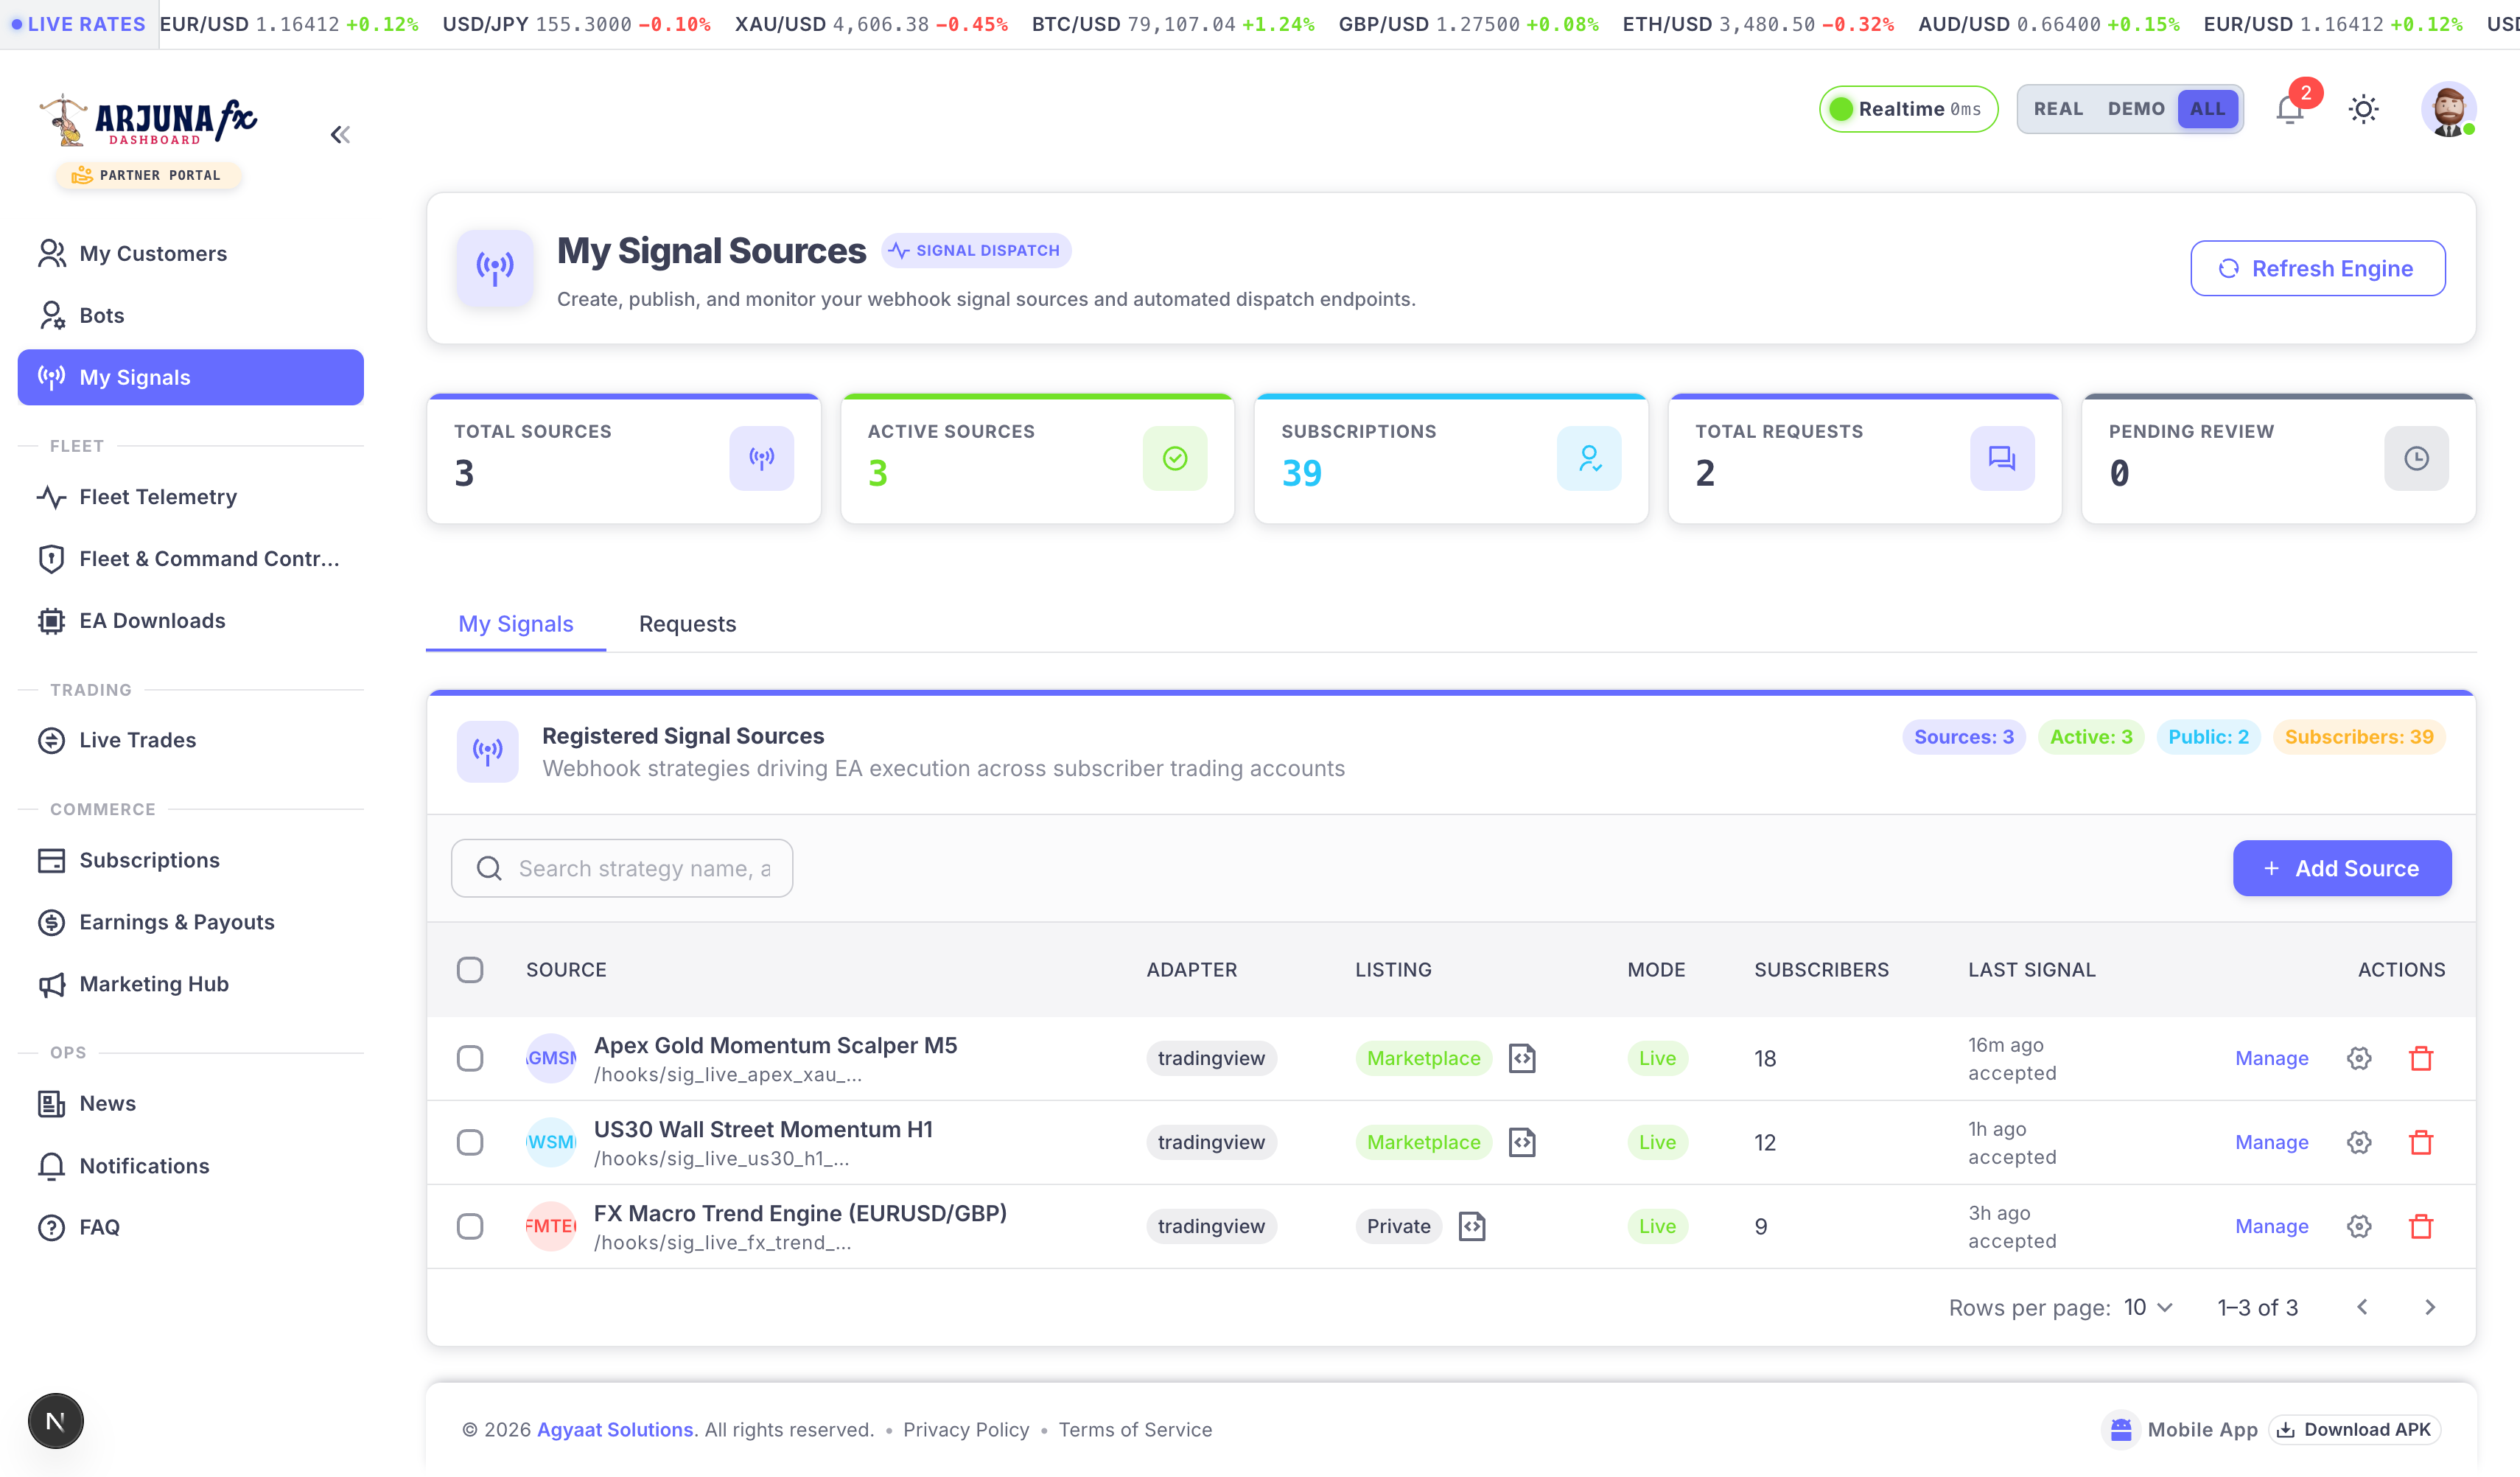Collapse the sidebar with double chevron icon
The width and height of the screenshot is (2520, 1477).
pos(340,135)
